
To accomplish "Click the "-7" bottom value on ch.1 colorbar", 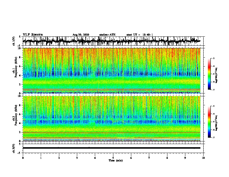I will click(x=213, y=90).
